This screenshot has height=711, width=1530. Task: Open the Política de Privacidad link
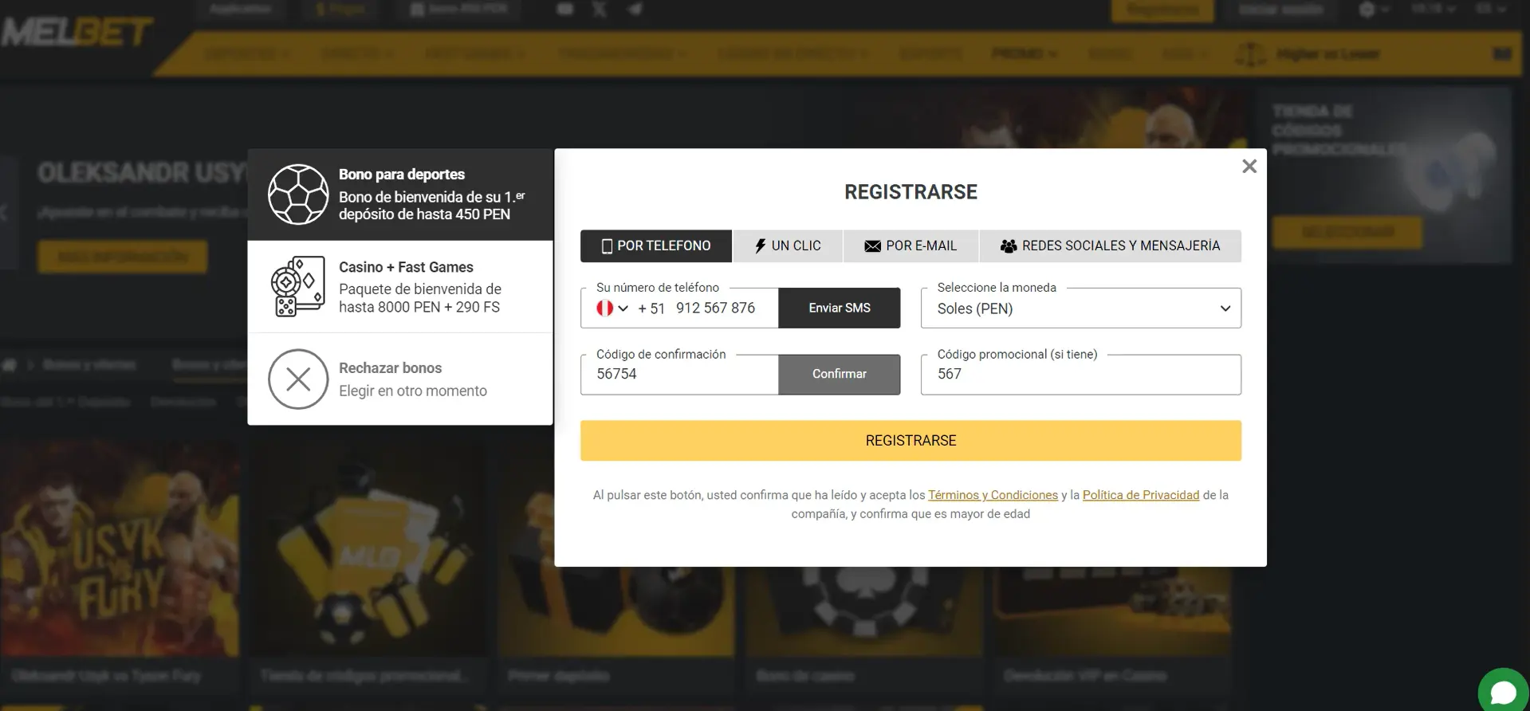[1141, 495]
